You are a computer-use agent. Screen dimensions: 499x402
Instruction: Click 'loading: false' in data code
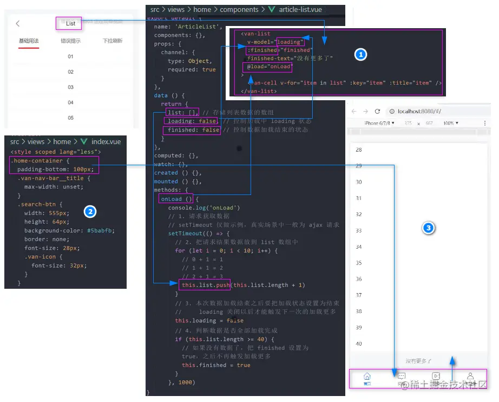point(192,121)
